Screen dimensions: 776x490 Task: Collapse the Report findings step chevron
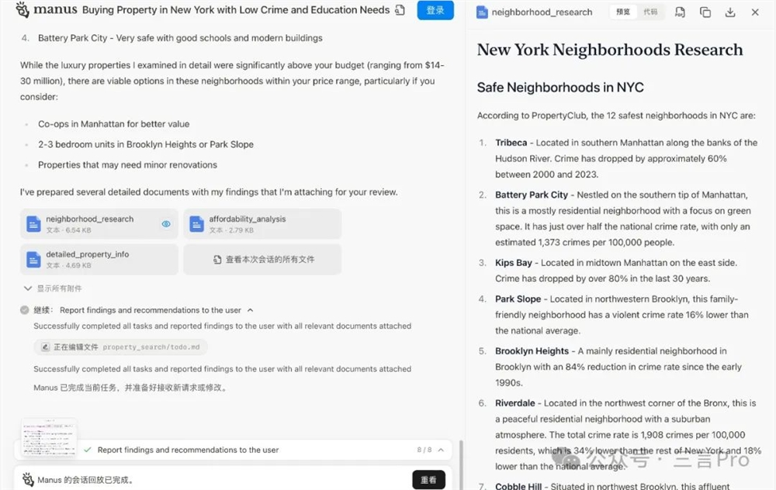pos(251,310)
